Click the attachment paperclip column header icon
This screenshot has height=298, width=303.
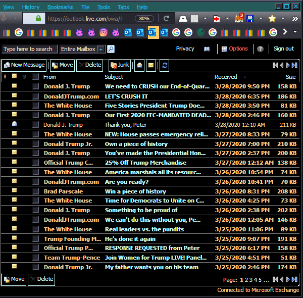[x=24, y=77]
